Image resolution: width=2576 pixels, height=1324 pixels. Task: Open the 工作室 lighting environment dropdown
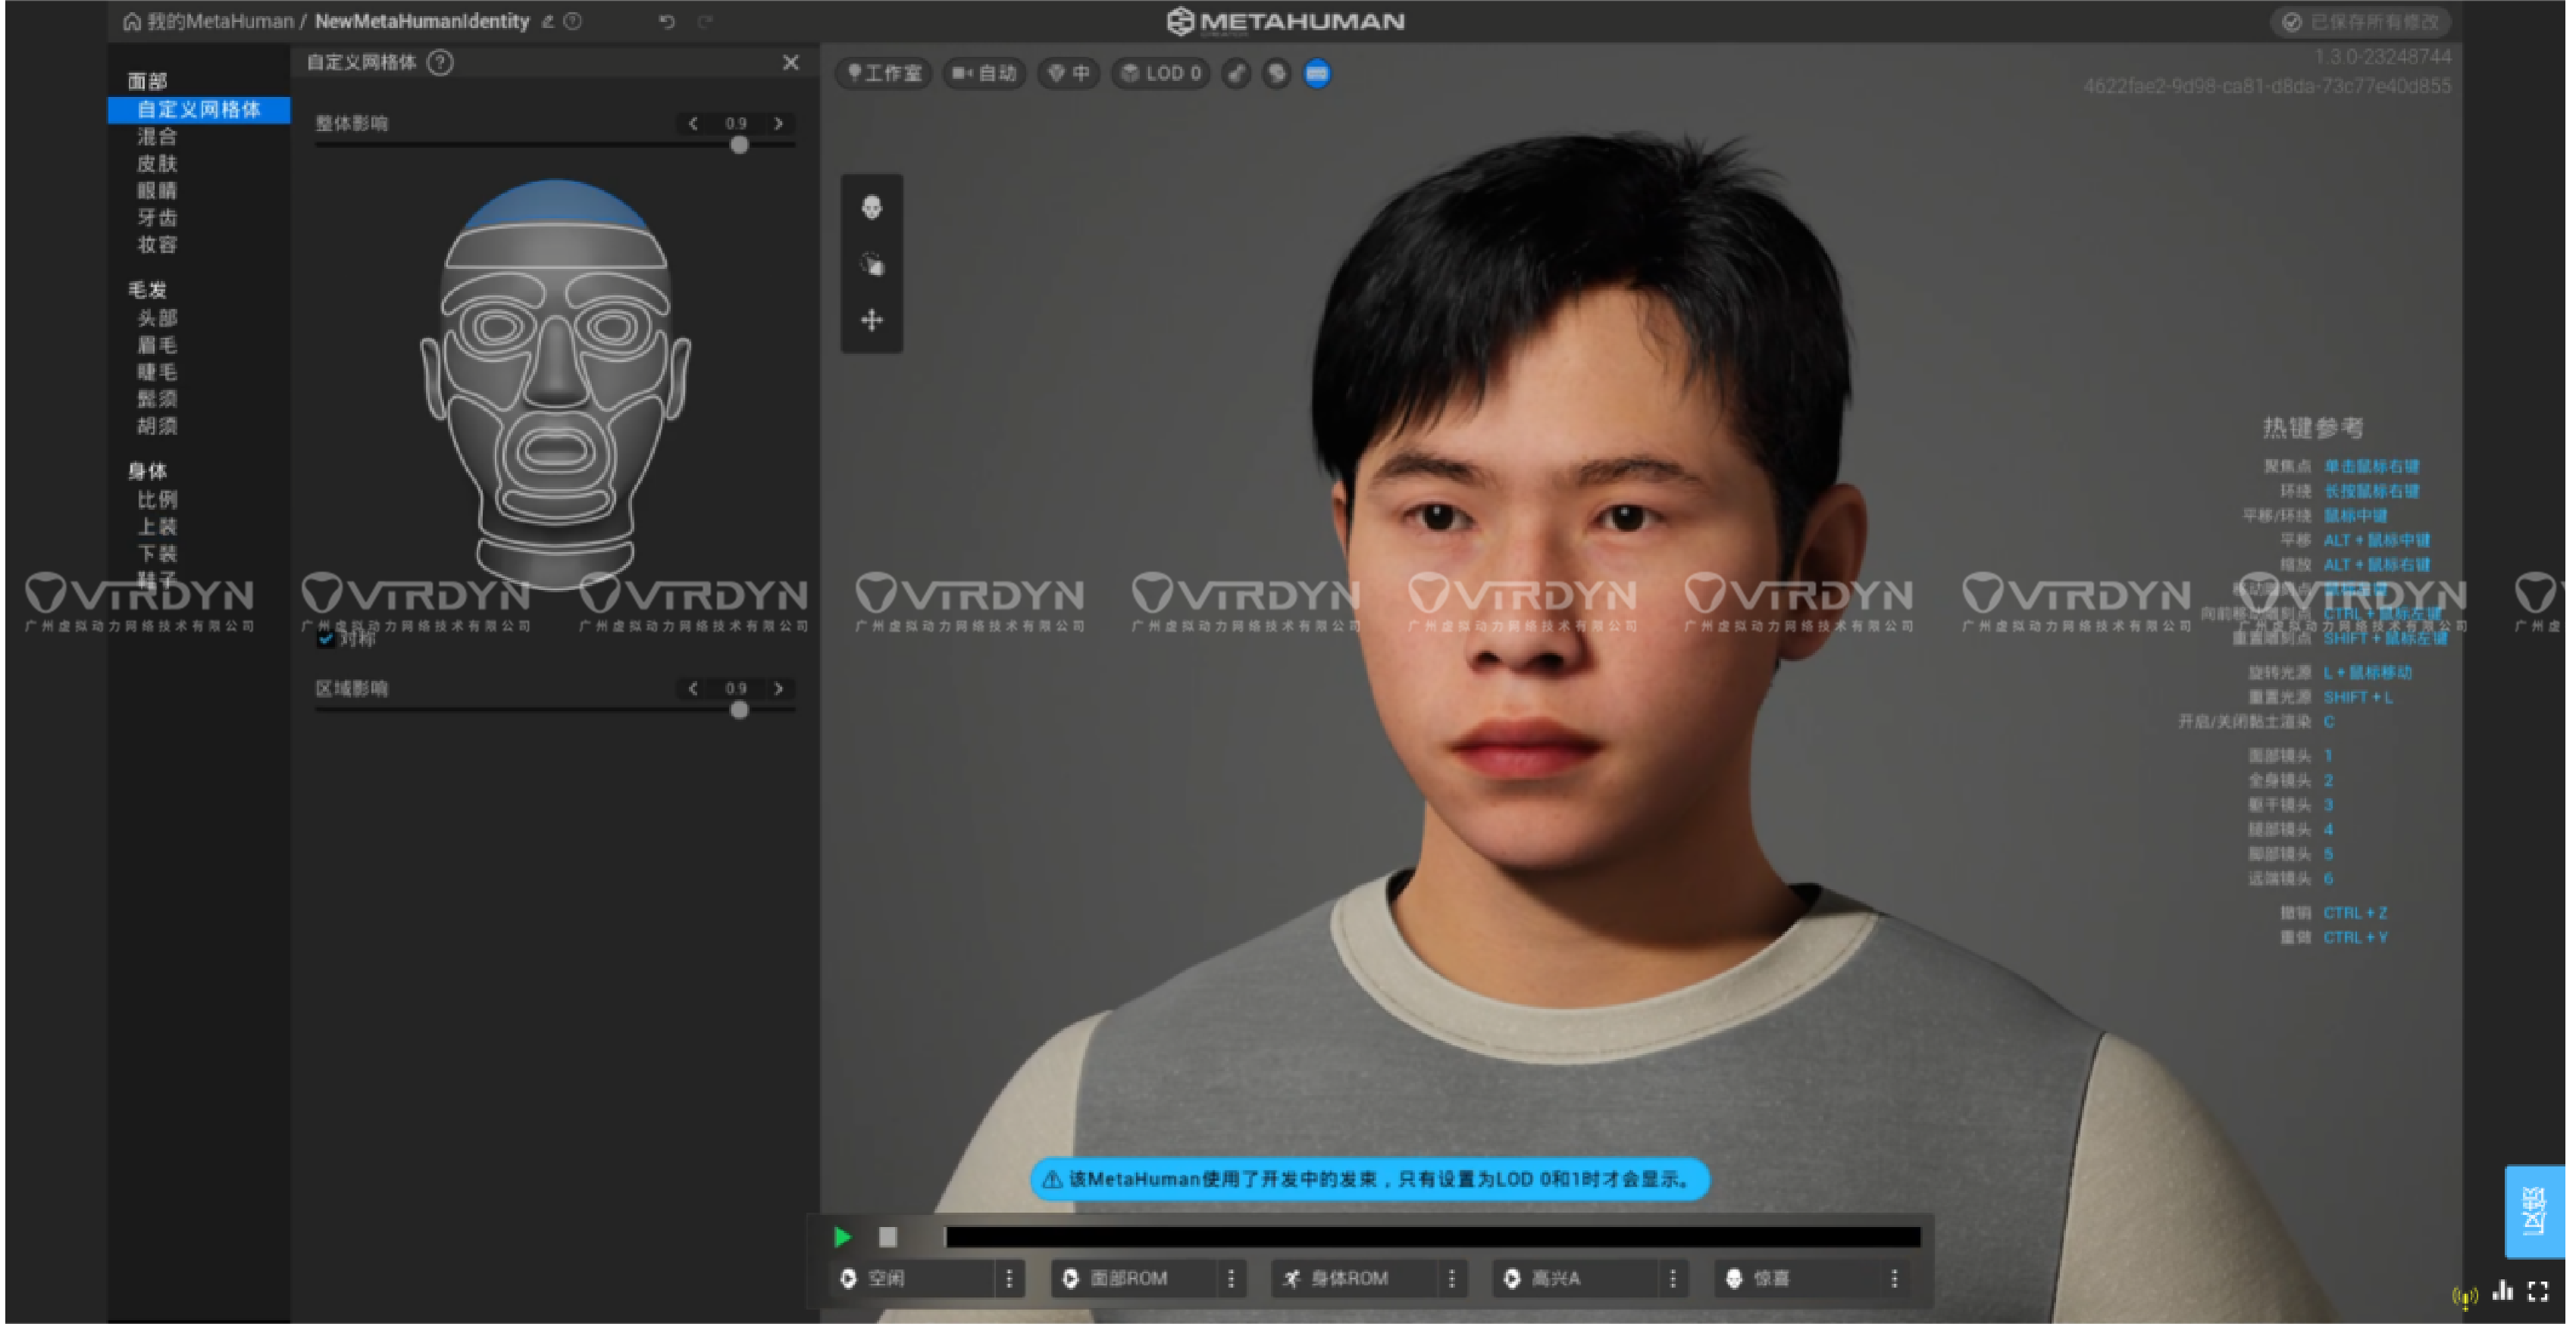tap(884, 73)
